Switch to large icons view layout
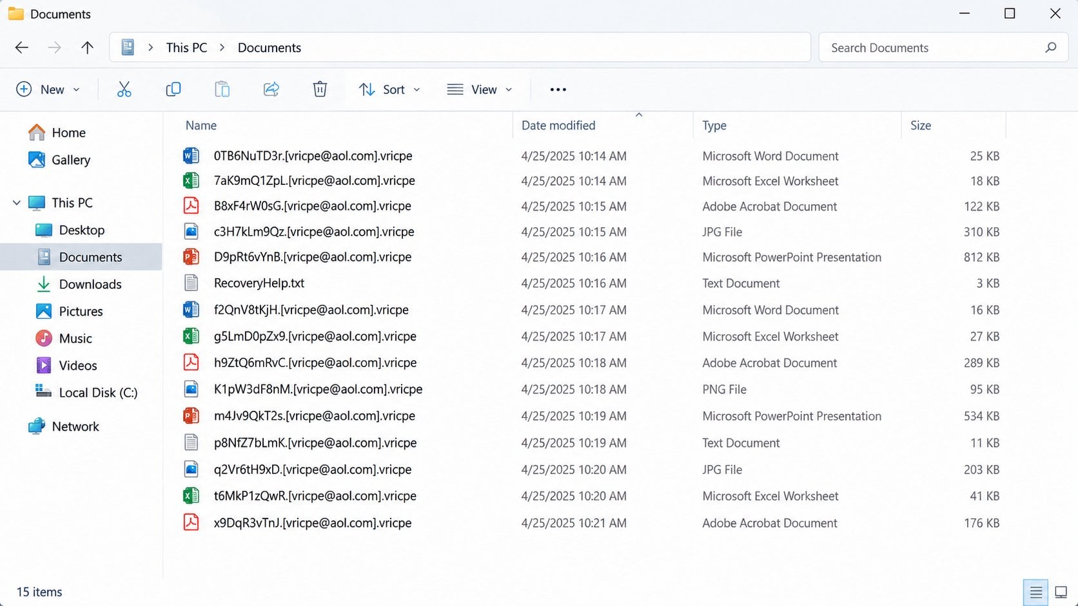 pyautogui.click(x=1061, y=592)
